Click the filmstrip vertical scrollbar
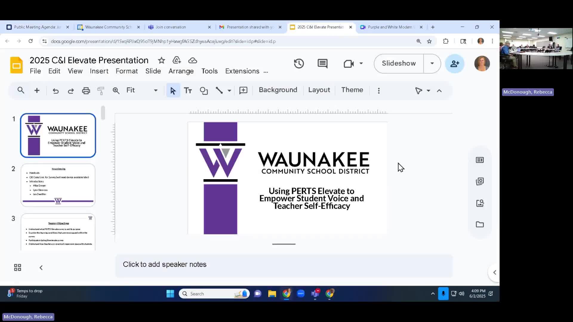Image resolution: width=573 pixels, height=322 pixels. coord(103,113)
